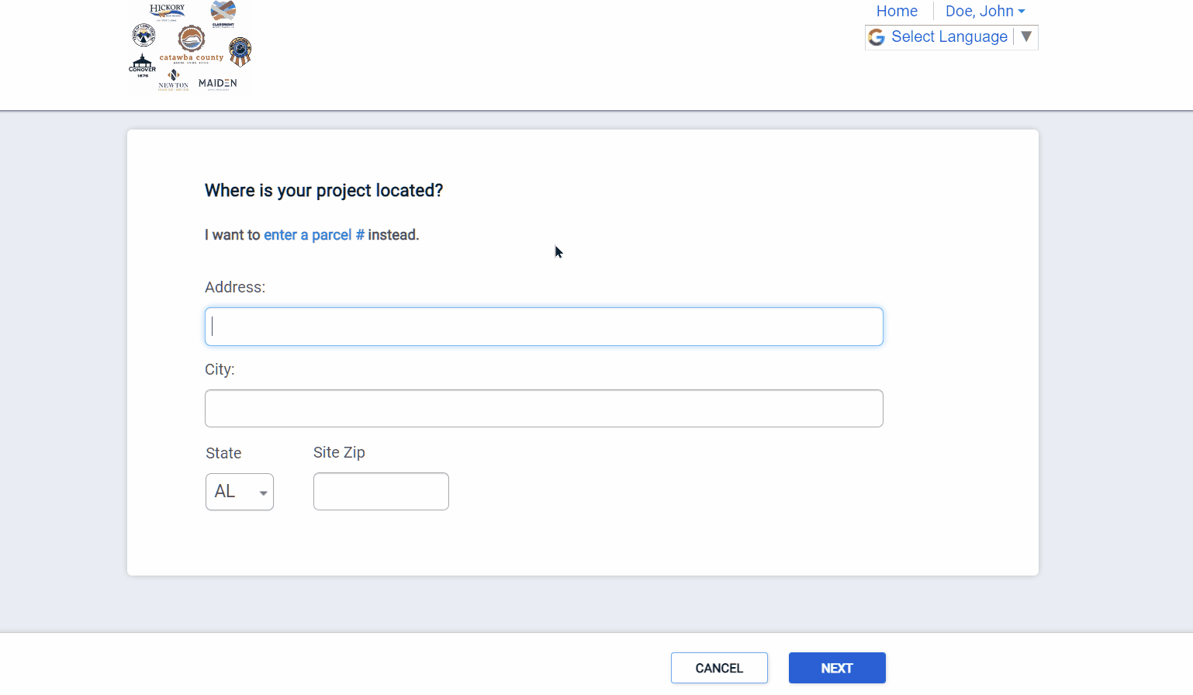Click the Google G icon
The image size is (1193, 695).
(x=877, y=37)
